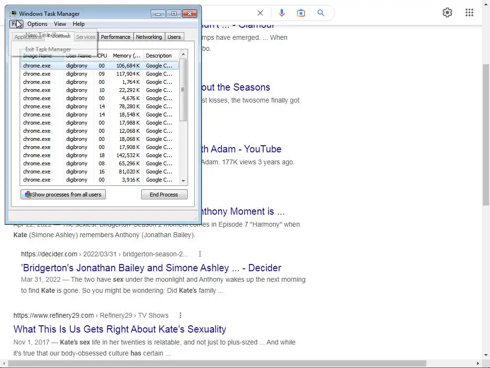
Task: Select the chrome.exe row using 18,068 K
Action: (x=100, y=139)
